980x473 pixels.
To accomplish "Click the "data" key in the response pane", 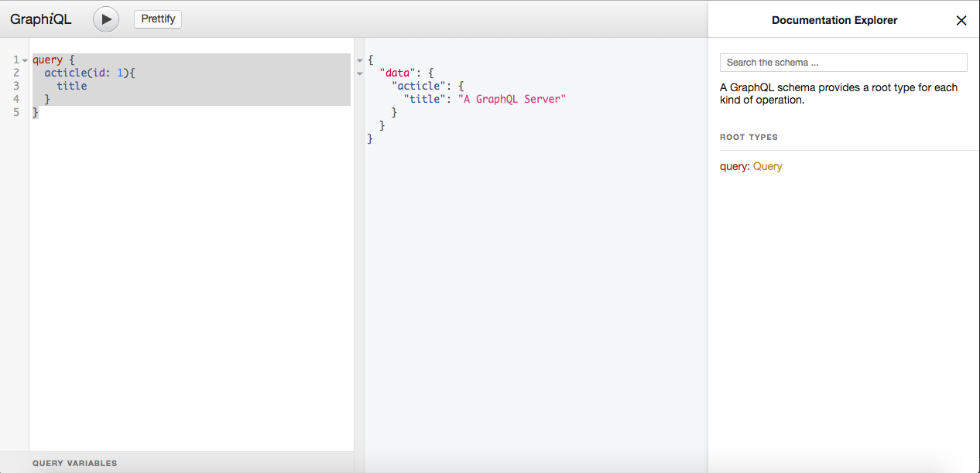I will (396, 73).
